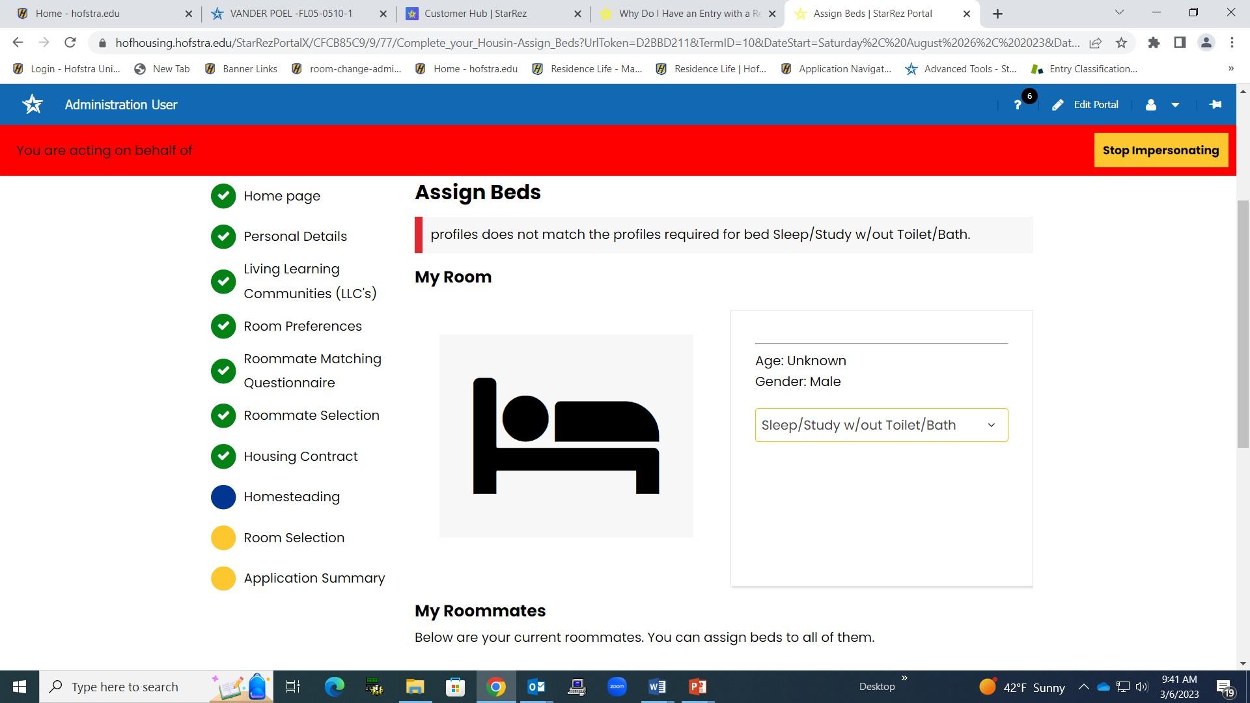Click the bed image thumbnail
This screenshot has height=703, width=1250.
point(566,435)
